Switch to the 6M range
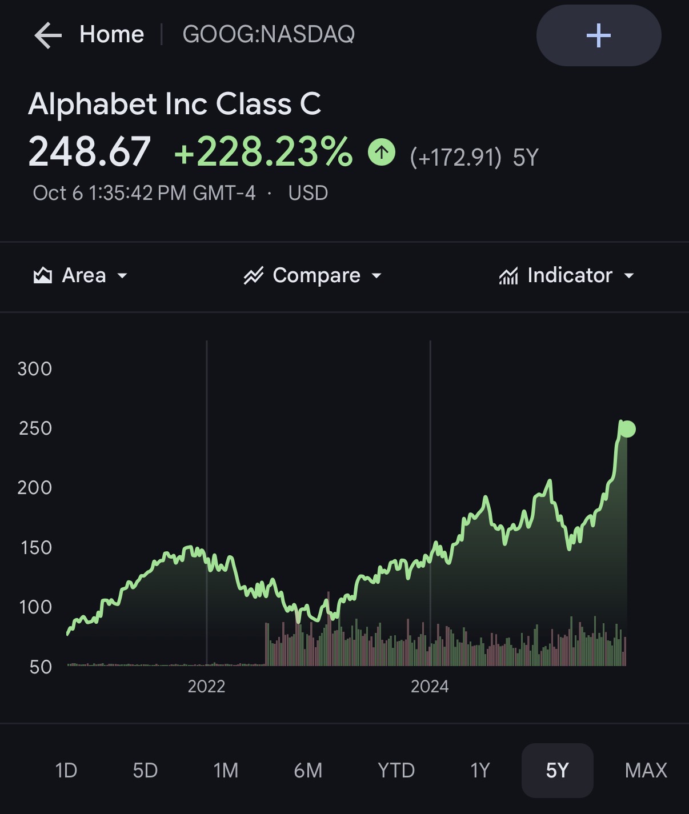Viewport: 689px width, 814px height. coord(308,770)
